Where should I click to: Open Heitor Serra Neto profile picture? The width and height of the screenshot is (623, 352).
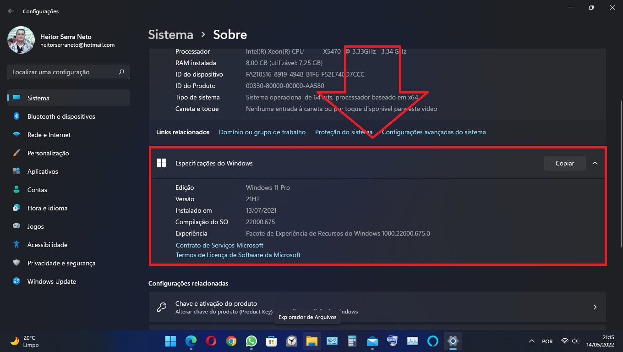[x=21, y=40]
